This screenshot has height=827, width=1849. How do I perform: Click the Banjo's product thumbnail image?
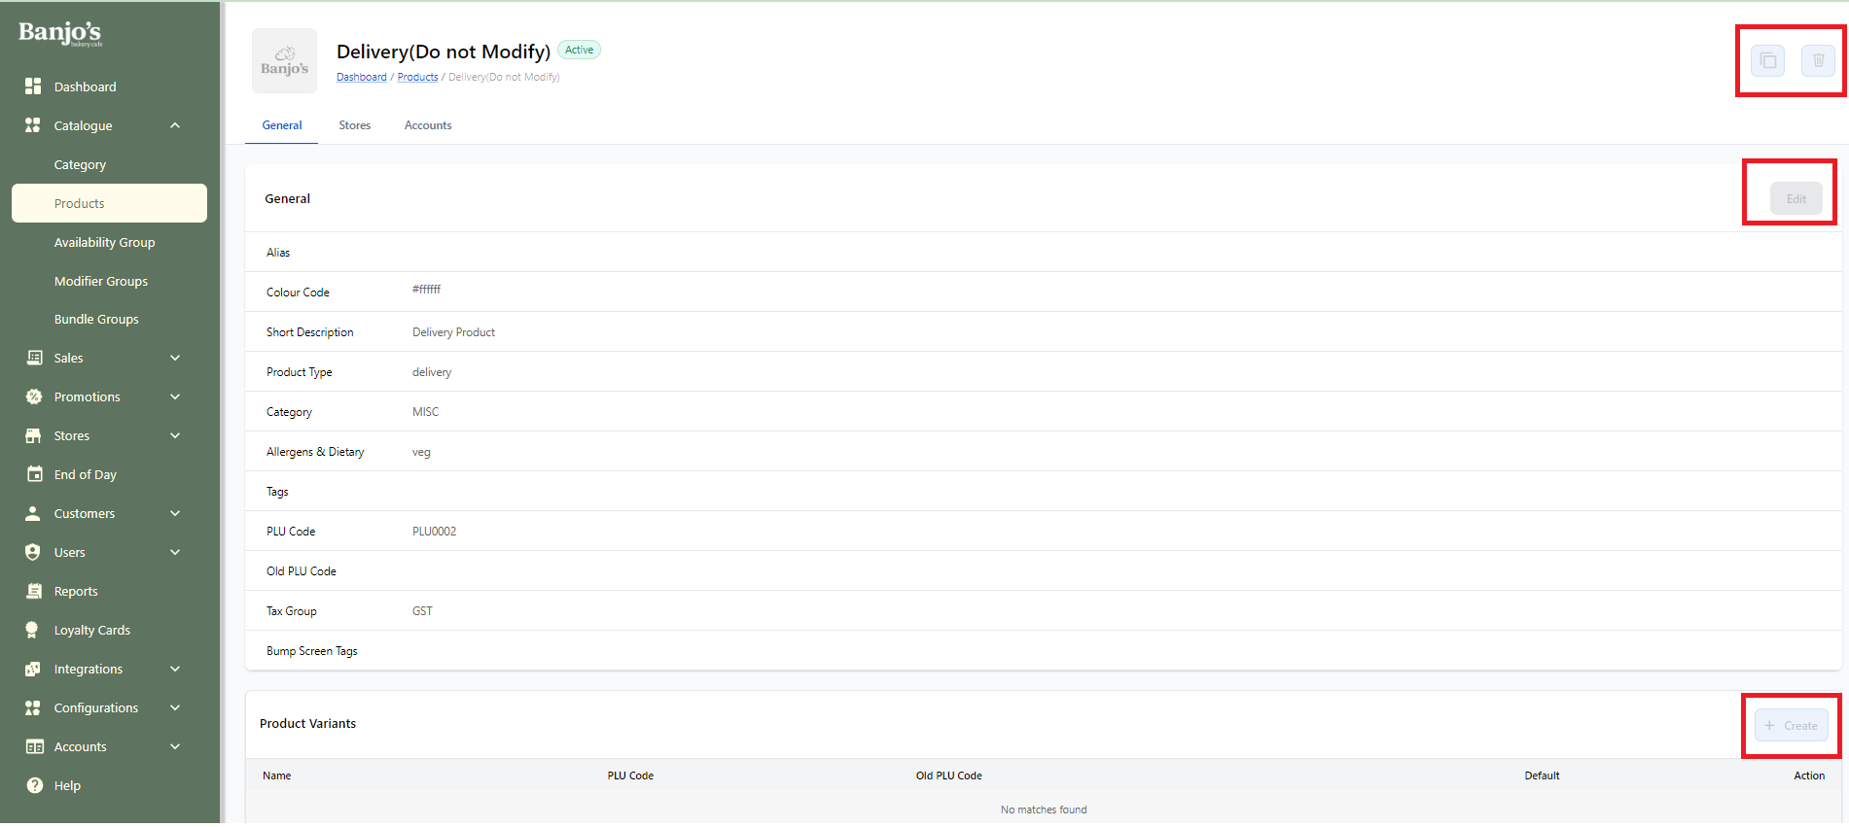[x=284, y=60]
